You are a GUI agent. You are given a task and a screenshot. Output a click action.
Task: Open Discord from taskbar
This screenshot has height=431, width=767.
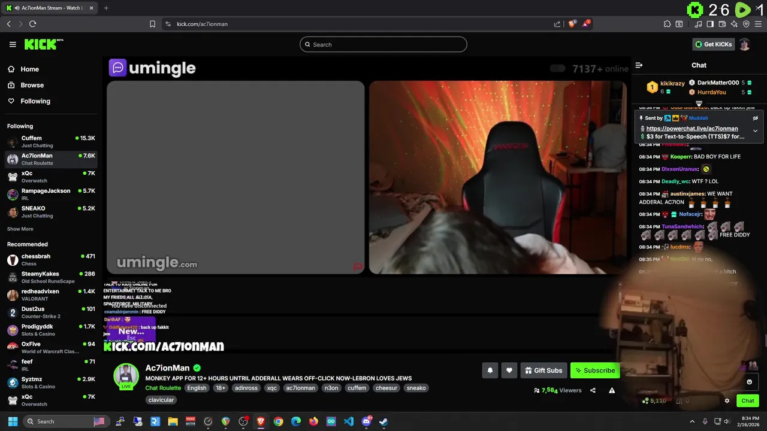366,421
